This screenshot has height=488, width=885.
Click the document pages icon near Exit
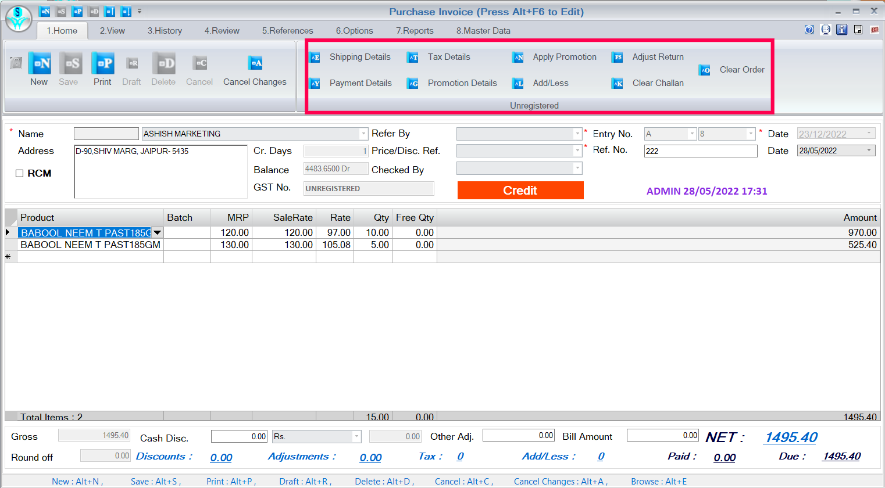pos(858,30)
